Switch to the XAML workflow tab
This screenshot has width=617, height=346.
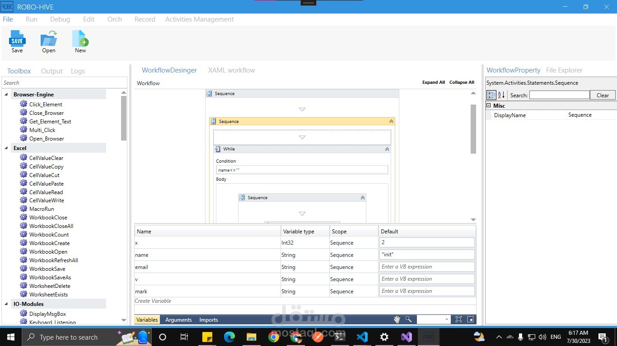click(231, 70)
